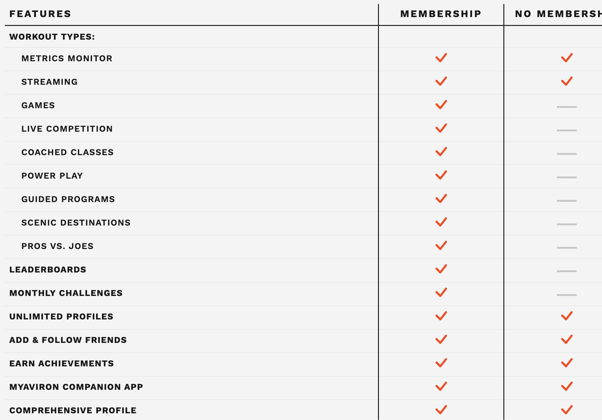
Task: Click the Comprehensive Profile row label
Action: coord(73,411)
